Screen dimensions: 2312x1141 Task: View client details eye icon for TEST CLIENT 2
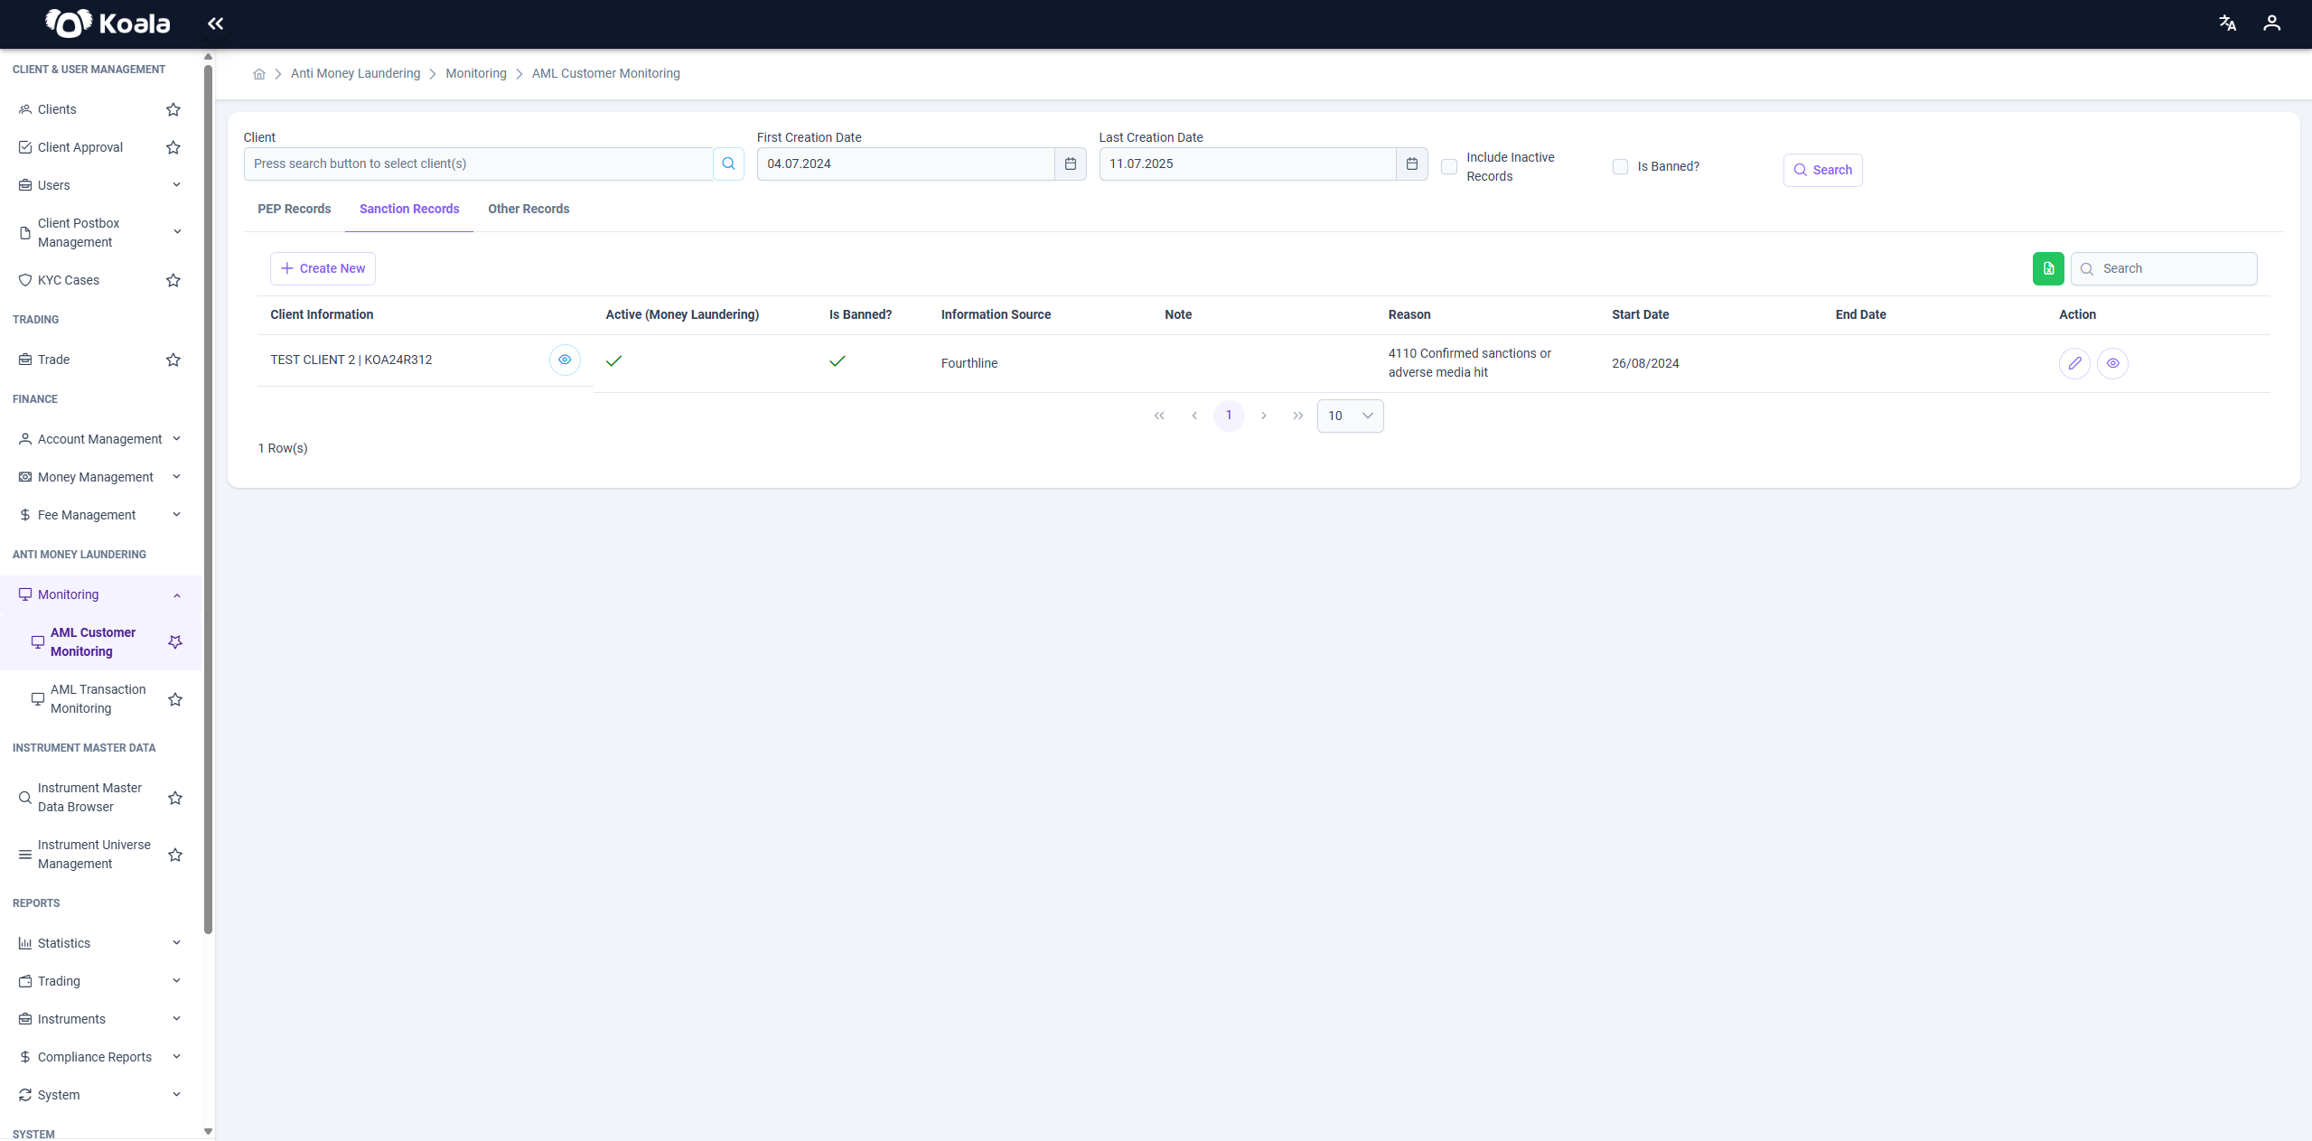click(565, 360)
